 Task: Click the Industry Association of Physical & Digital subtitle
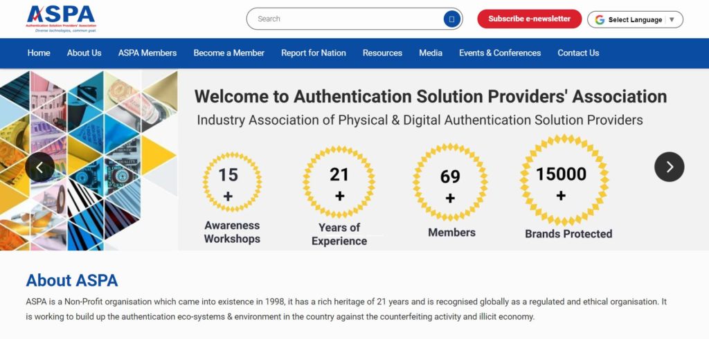click(420, 120)
